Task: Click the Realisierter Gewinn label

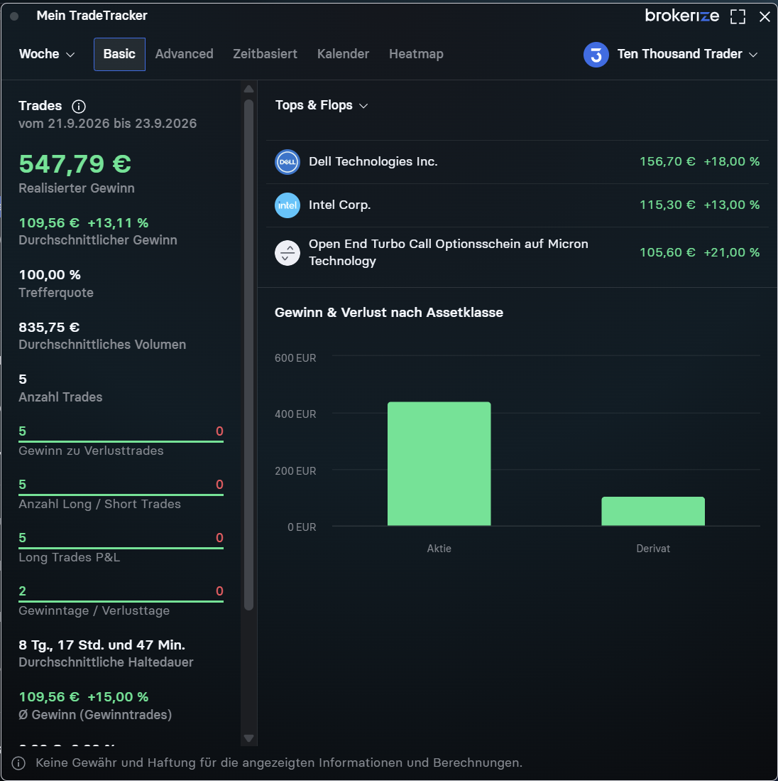Action: coord(77,188)
